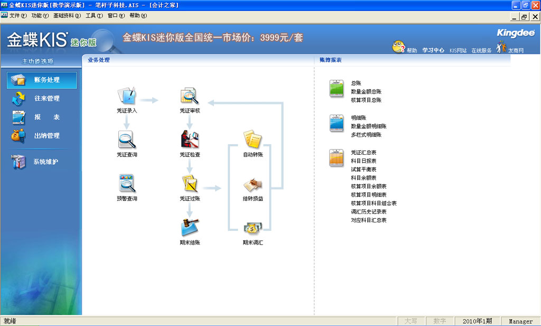541x326 pixels.
Task: Open the 文件(F) menu
Action: (x=18, y=15)
